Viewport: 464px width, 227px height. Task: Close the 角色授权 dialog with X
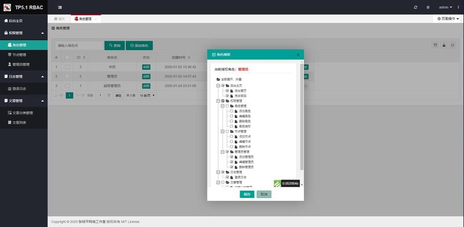[298, 55]
